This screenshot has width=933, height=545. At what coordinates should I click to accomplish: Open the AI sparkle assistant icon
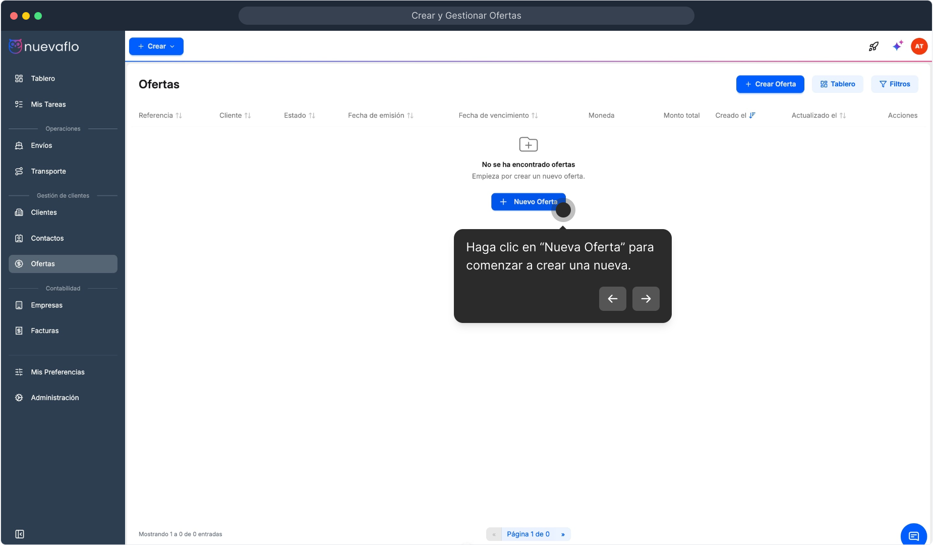tap(897, 46)
